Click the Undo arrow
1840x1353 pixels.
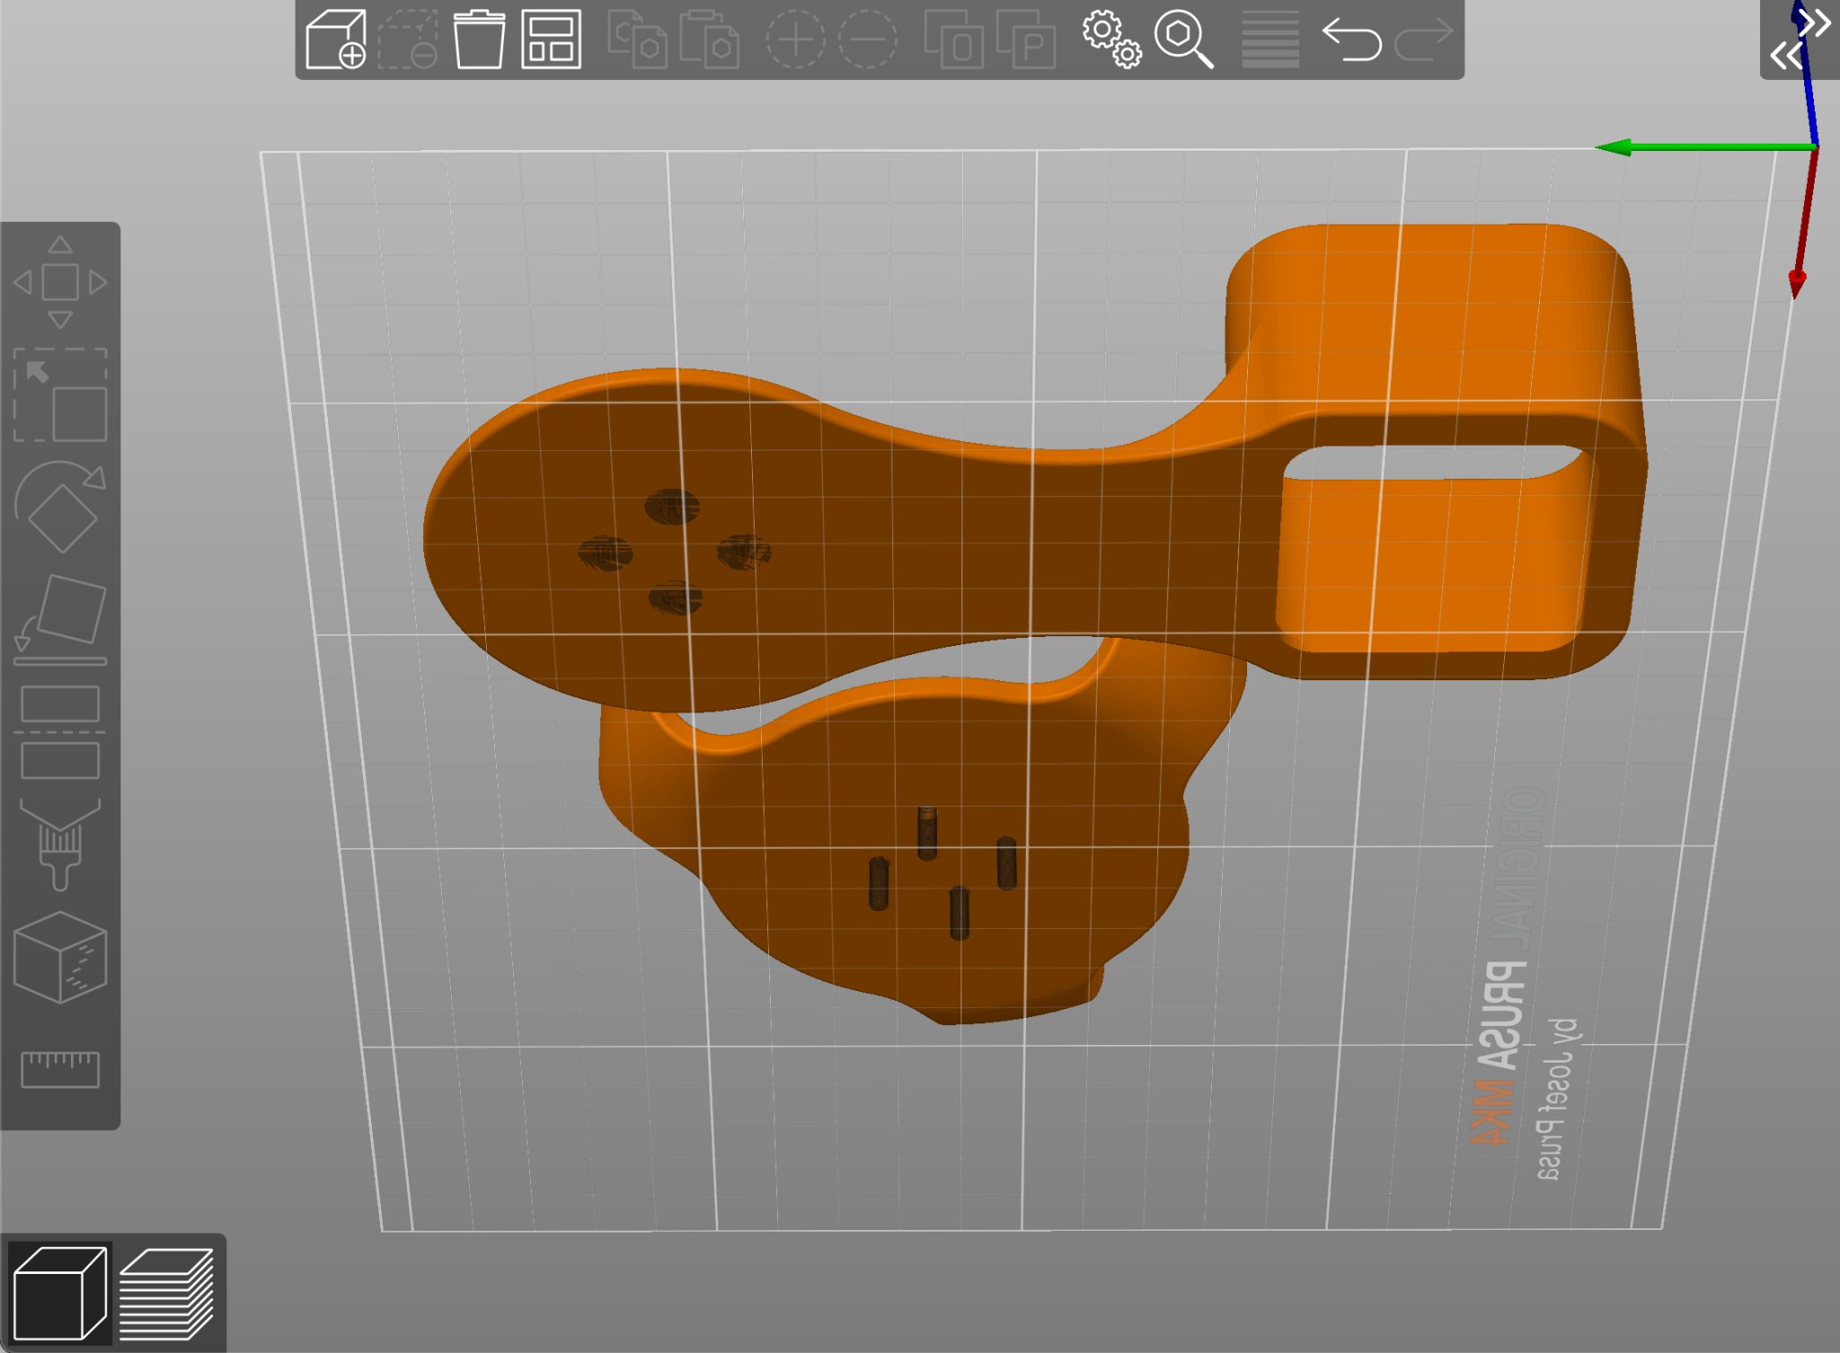pyautogui.click(x=1351, y=40)
